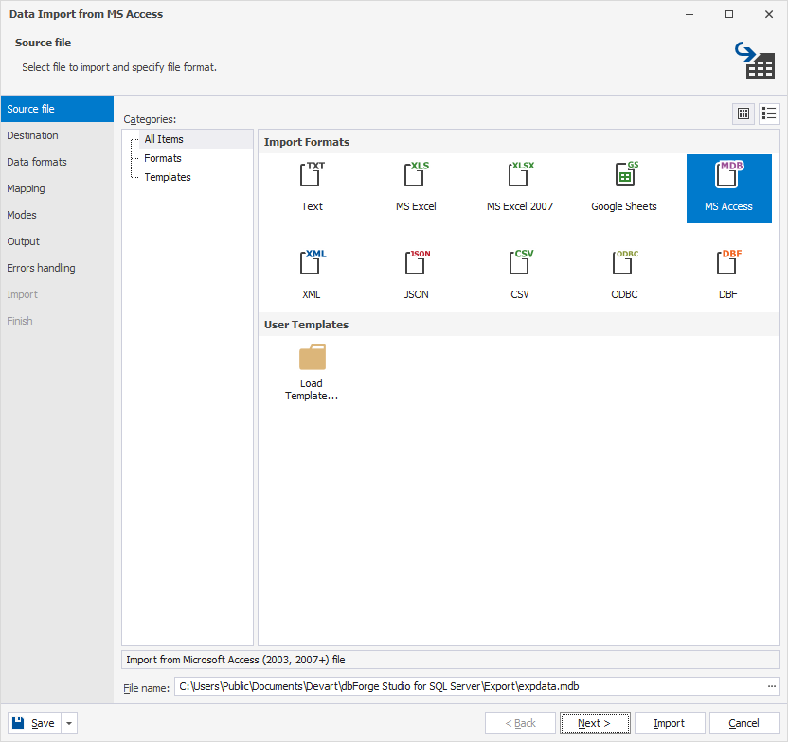This screenshot has height=742, width=788.
Task: Open the Errors handling wizard step
Action: click(57, 268)
